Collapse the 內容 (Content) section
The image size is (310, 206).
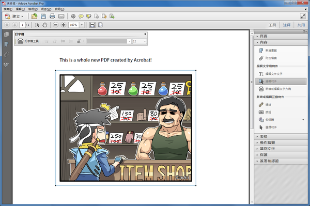[x=281, y=42]
